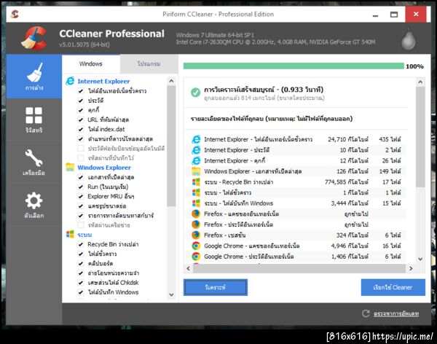Toggle the URL checkbox under Internet Explorer
437x344 pixels.
[x=81, y=120]
